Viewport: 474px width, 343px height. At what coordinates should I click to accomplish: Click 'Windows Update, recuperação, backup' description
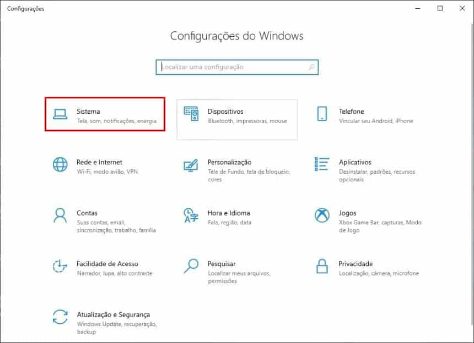click(117, 328)
